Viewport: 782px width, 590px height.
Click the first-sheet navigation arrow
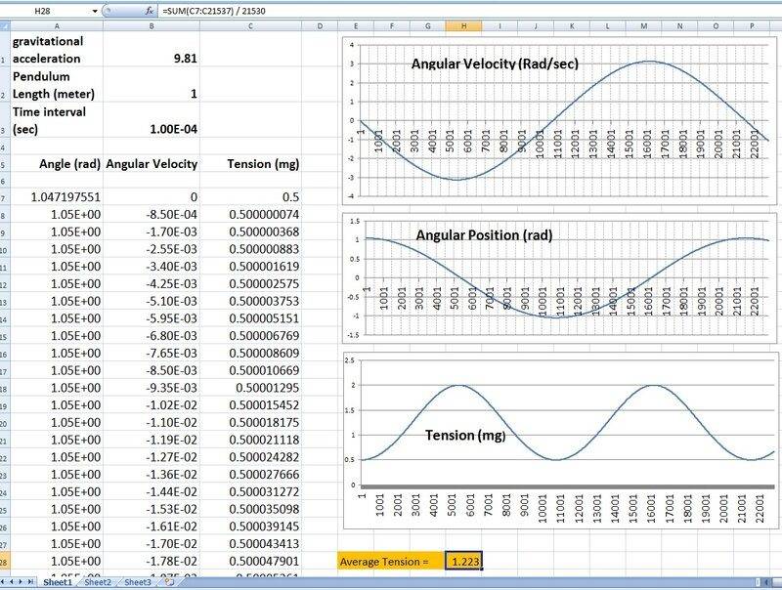click(5, 583)
